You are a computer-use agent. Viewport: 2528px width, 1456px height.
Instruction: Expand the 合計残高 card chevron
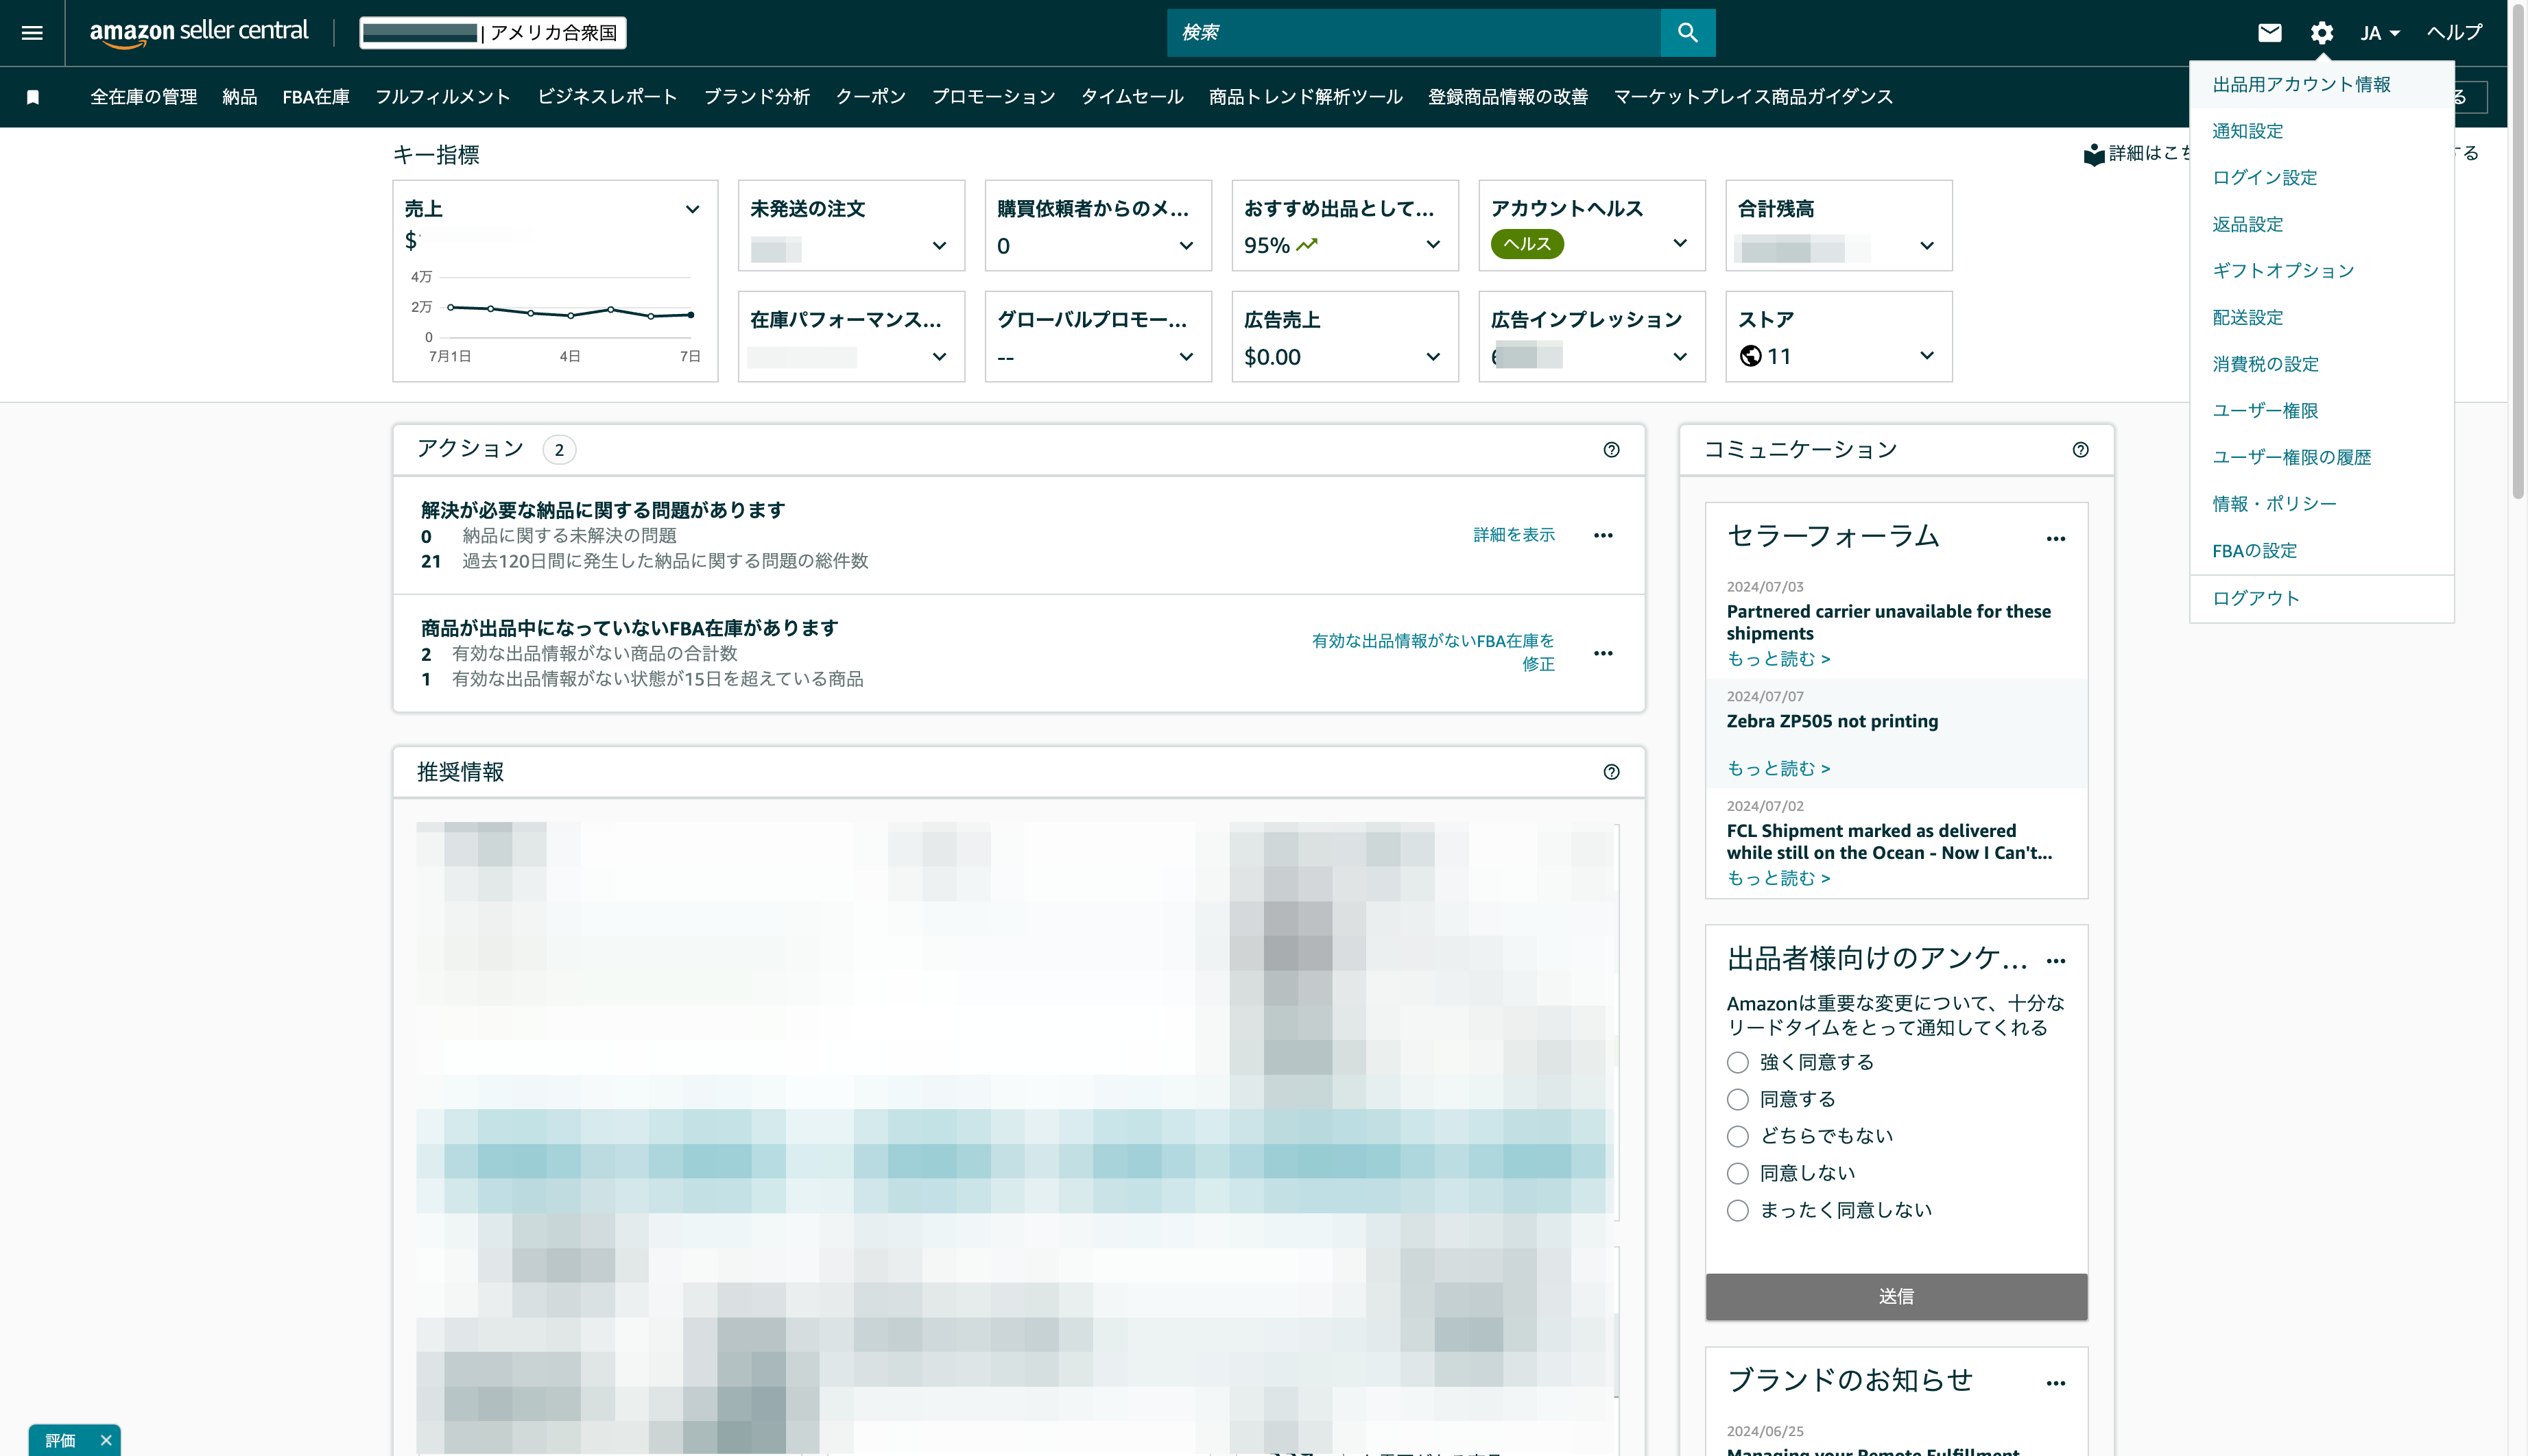point(1927,246)
